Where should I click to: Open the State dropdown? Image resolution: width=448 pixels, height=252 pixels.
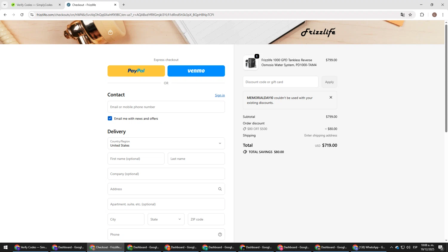(166, 219)
